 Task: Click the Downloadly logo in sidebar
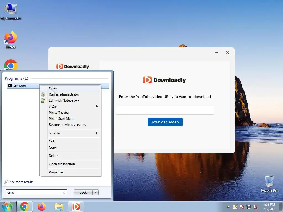(73, 66)
